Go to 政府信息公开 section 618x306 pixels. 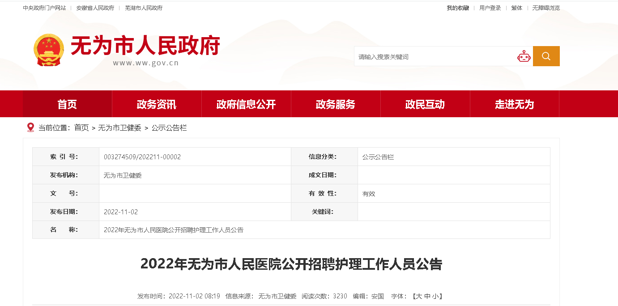click(246, 104)
